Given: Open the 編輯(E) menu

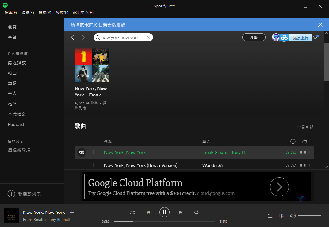Looking at the screenshot, I should 28,13.
